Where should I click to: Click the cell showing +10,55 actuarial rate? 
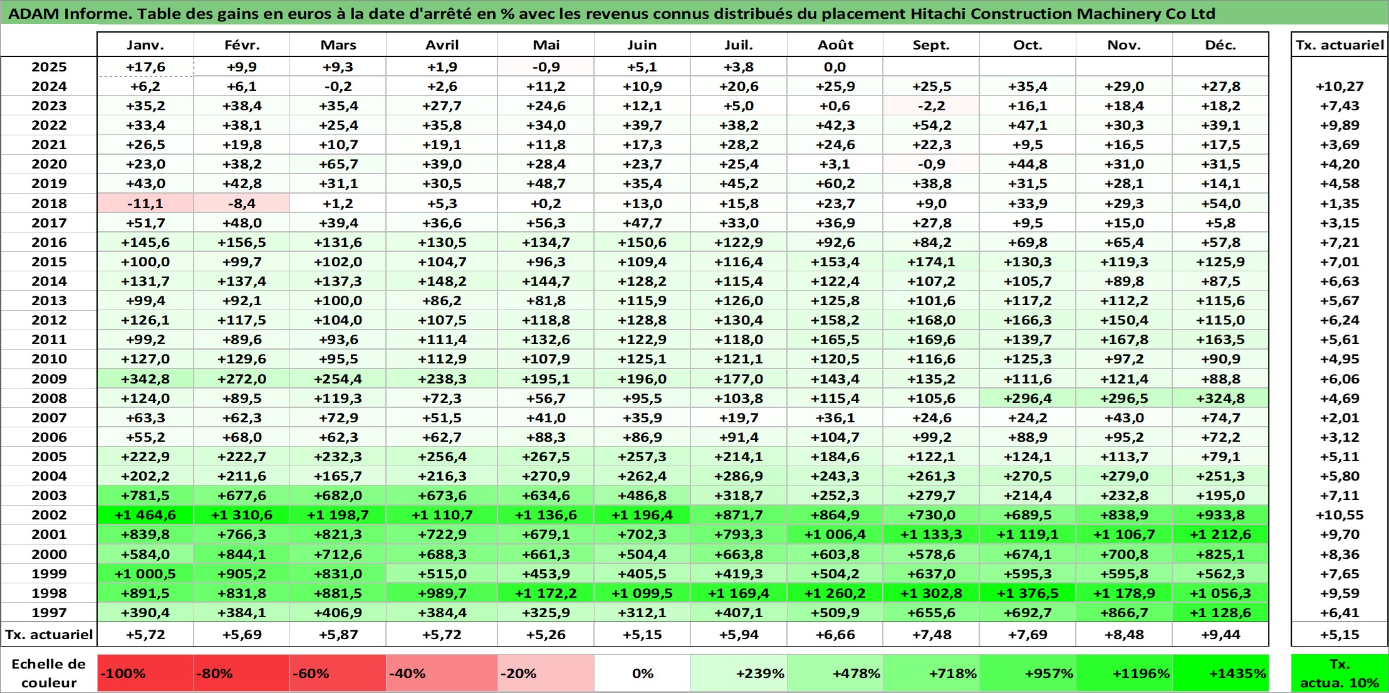[x=1340, y=515]
